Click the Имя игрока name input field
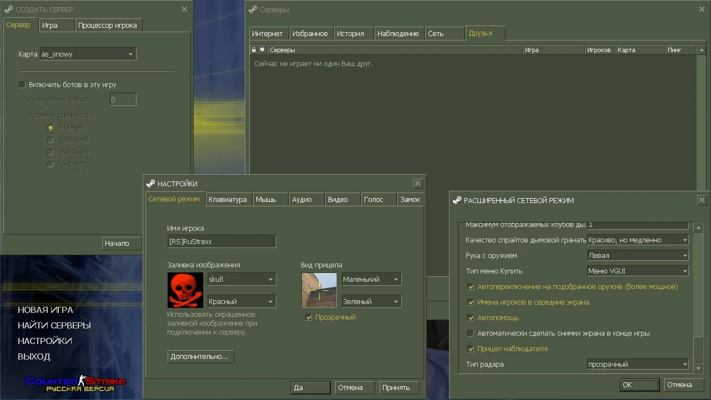The image size is (711, 400). point(221,241)
